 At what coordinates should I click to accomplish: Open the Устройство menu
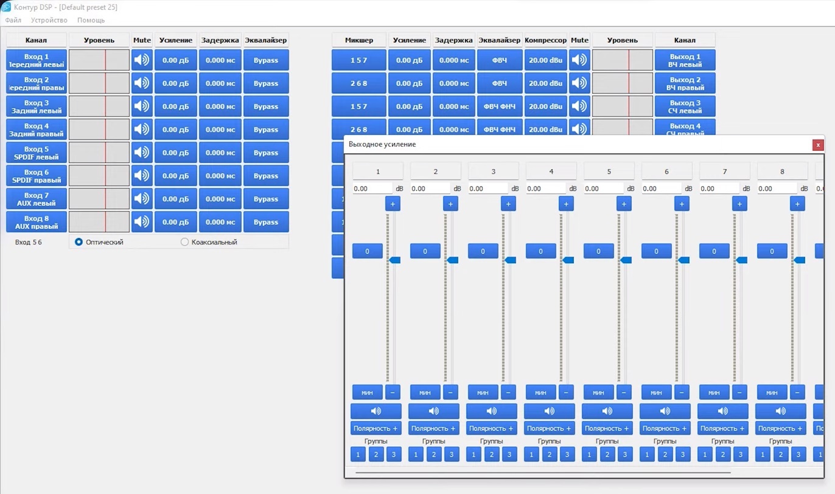tap(49, 20)
